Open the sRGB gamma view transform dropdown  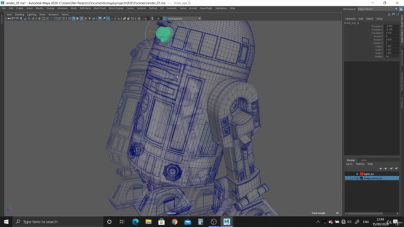pos(184,18)
